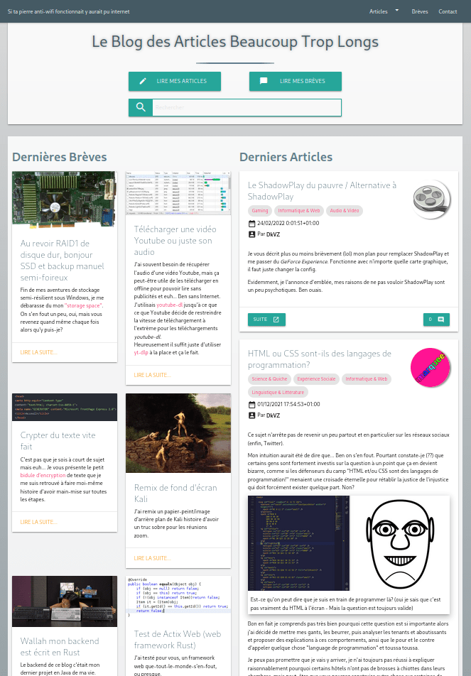This screenshot has width=471, height=676.
Task: Click the calendar icon beside 24/02/2022 date
Action: click(x=251, y=223)
